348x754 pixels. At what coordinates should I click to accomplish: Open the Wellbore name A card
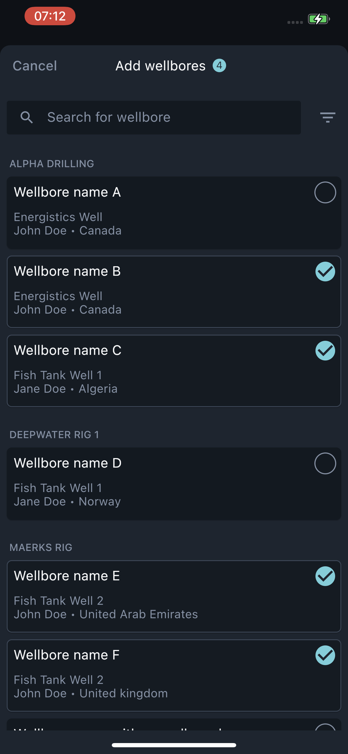pyautogui.click(x=174, y=213)
